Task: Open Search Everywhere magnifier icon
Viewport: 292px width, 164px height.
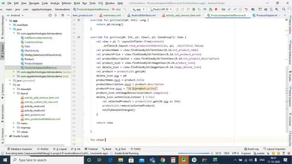Action: 284,9
